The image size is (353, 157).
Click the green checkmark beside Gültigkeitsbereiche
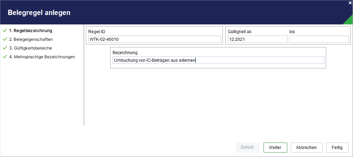click(5, 48)
